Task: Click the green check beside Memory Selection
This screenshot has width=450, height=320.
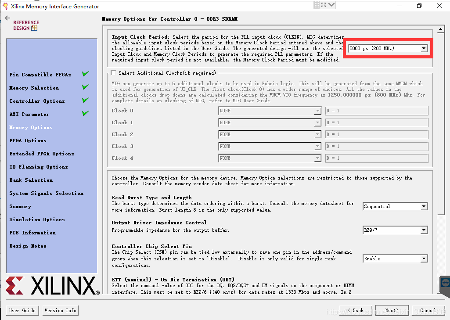Action: (x=85, y=87)
